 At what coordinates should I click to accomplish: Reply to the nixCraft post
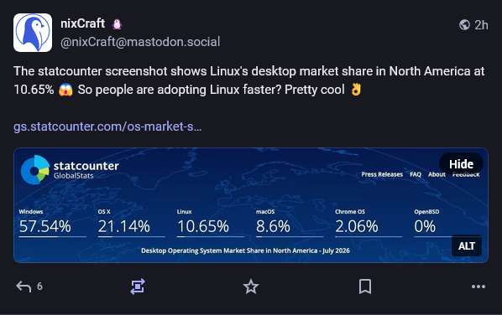point(24,287)
